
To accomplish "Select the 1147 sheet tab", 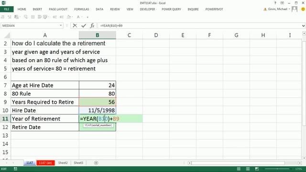I will [x=30, y=163].
